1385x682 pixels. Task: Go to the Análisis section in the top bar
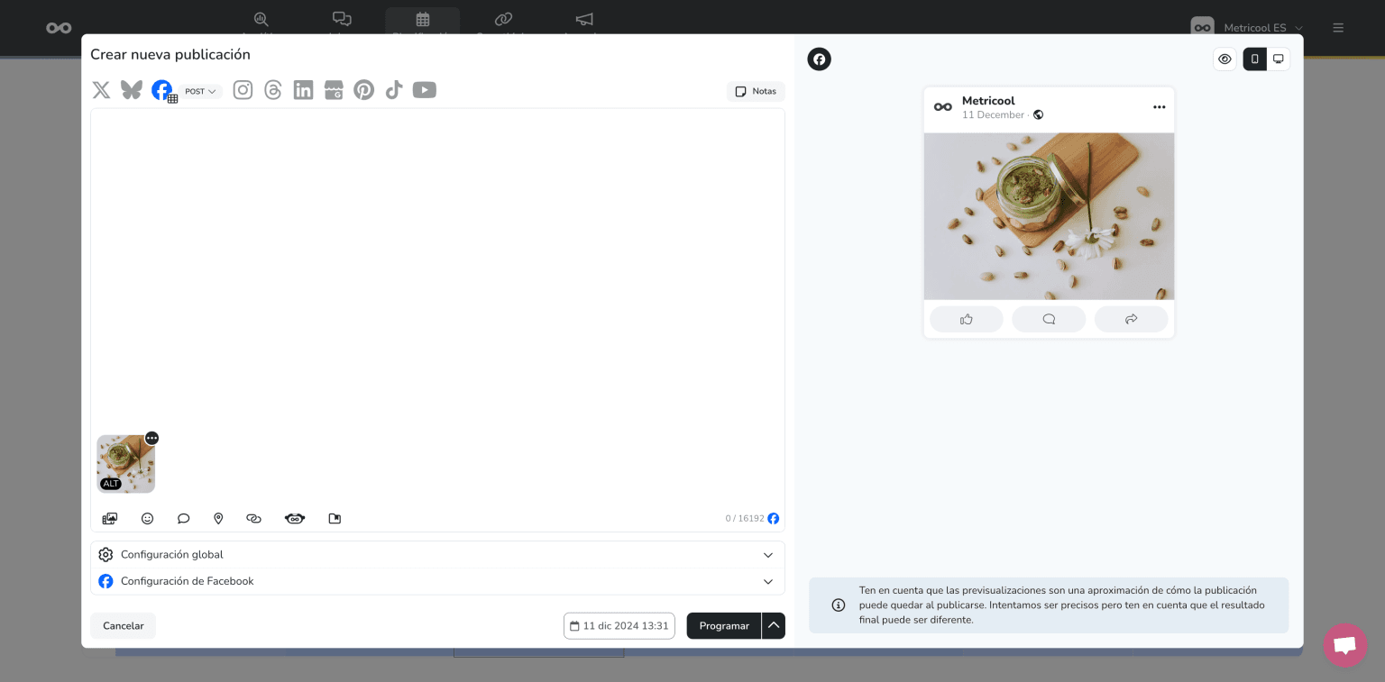tap(261, 23)
